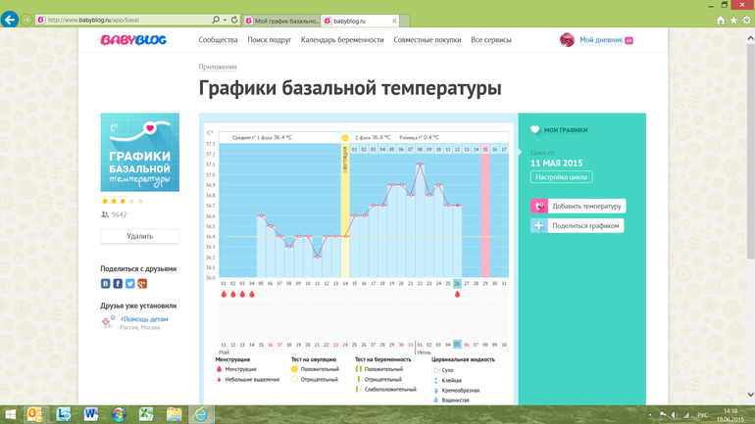This screenshot has width=755, height=424.
Task: Share via the Twitter icon
Action: click(x=129, y=284)
